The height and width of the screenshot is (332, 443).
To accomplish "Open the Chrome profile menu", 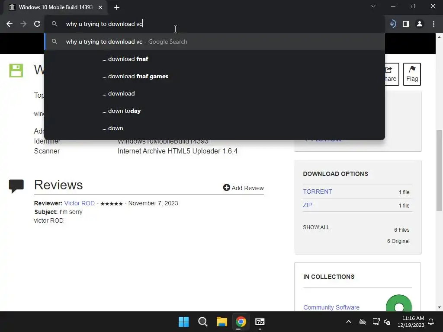I will click(x=420, y=24).
